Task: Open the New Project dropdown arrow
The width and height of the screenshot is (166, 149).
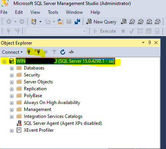Action: click(x=40, y=22)
